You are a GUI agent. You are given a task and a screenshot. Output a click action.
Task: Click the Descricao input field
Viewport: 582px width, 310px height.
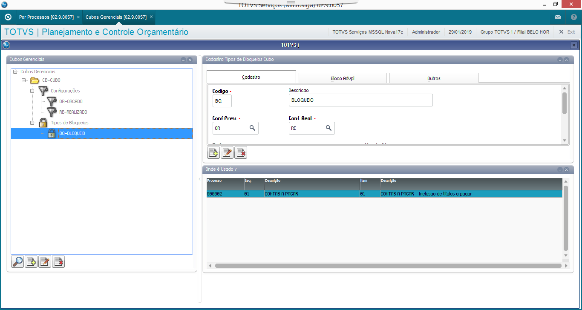point(360,100)
